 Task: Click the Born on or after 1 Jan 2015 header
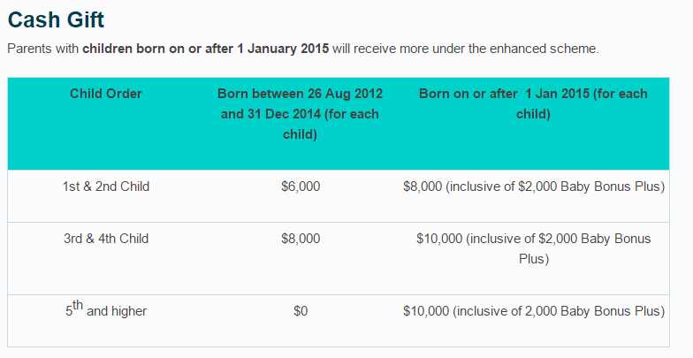click(533, 104)
